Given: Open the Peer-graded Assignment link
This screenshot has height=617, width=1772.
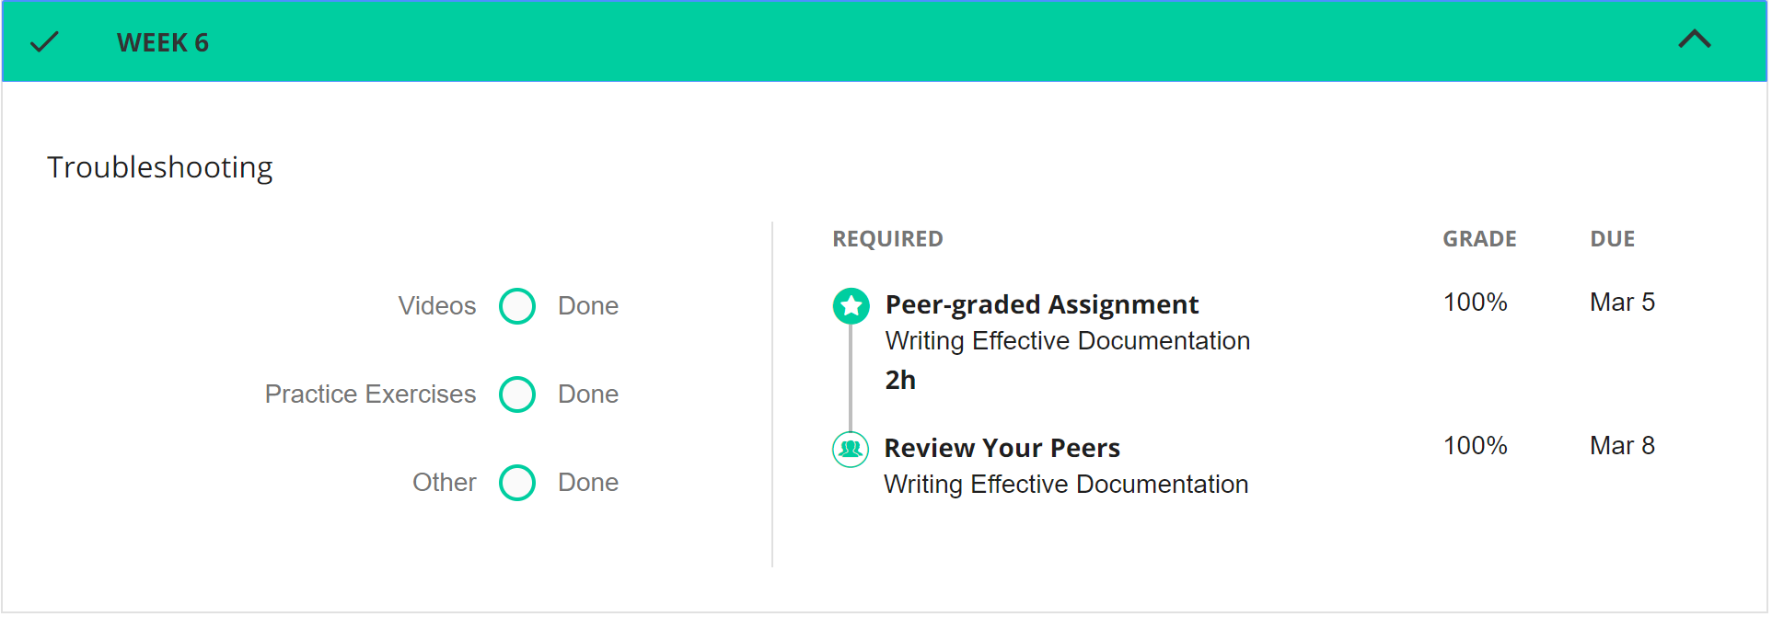Looking at the screenshot, I should 1041,304.
